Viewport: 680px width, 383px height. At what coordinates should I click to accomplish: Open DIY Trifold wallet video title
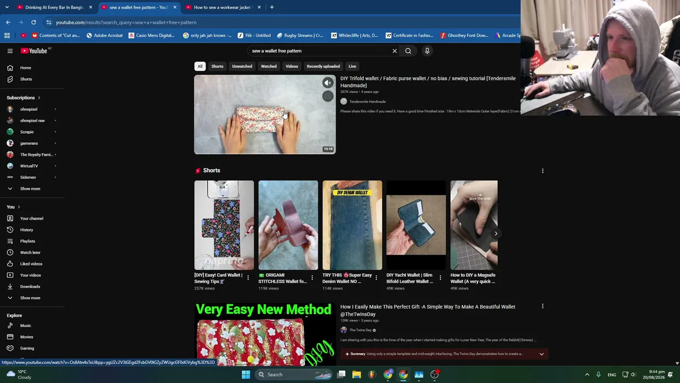(x=428, y=82)
